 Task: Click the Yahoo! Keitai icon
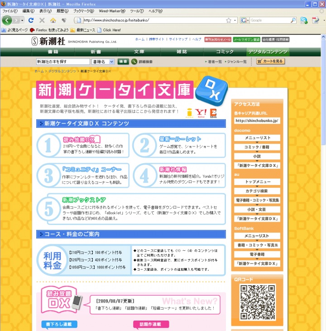(x=201, y=113)
